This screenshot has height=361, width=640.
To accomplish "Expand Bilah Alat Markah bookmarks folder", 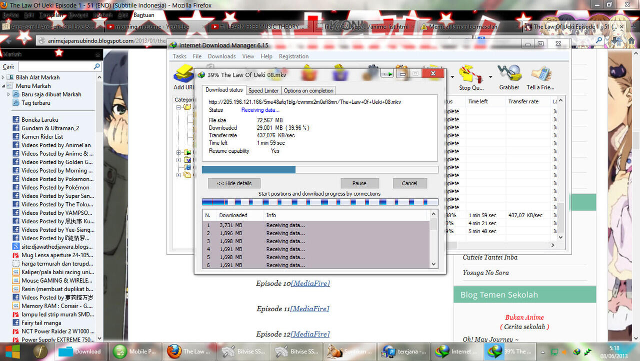I will tap(3, 77).
